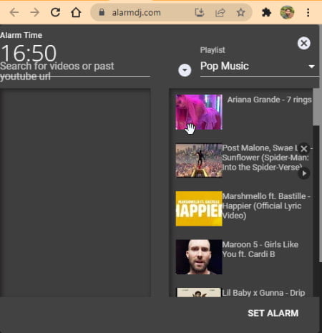Remove Sunflower from the playlist
This screenshot has height=333, width=322.
tap(304, 149)
